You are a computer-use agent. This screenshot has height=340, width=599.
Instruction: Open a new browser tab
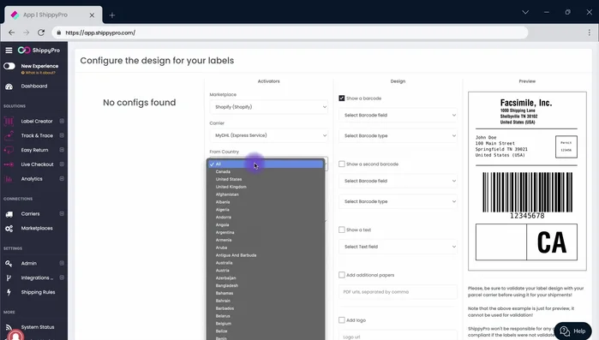[112, 15]
